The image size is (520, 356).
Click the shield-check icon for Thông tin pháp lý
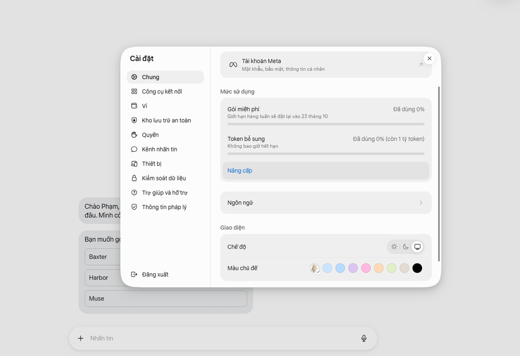[x=134, y=207]
